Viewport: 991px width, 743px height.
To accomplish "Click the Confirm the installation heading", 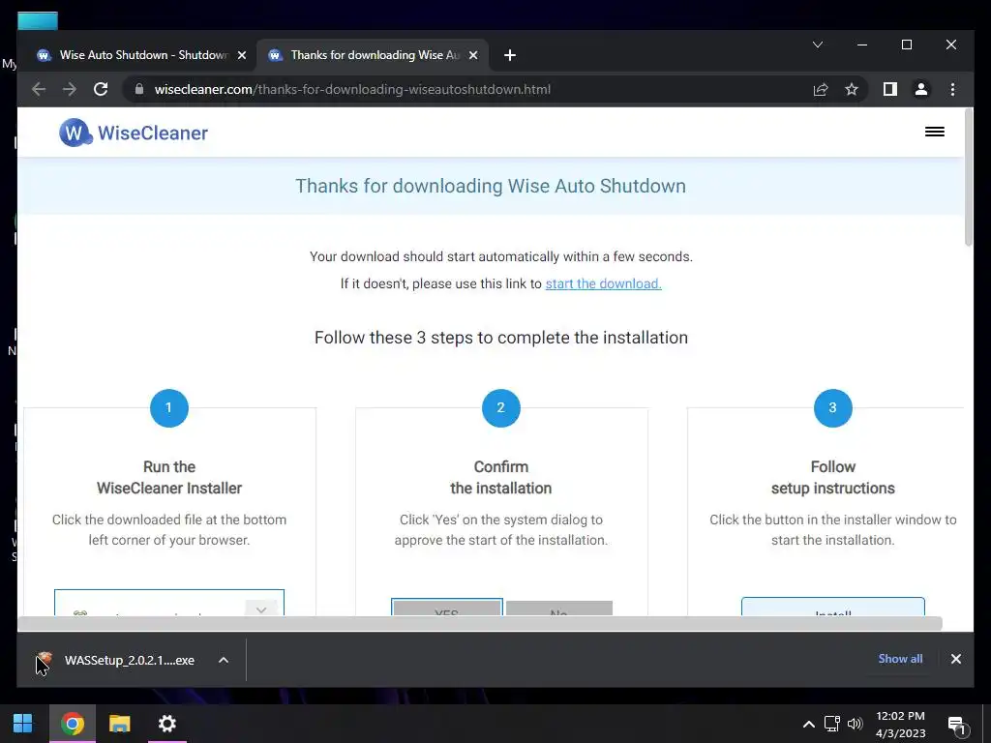I will (500, 477).
